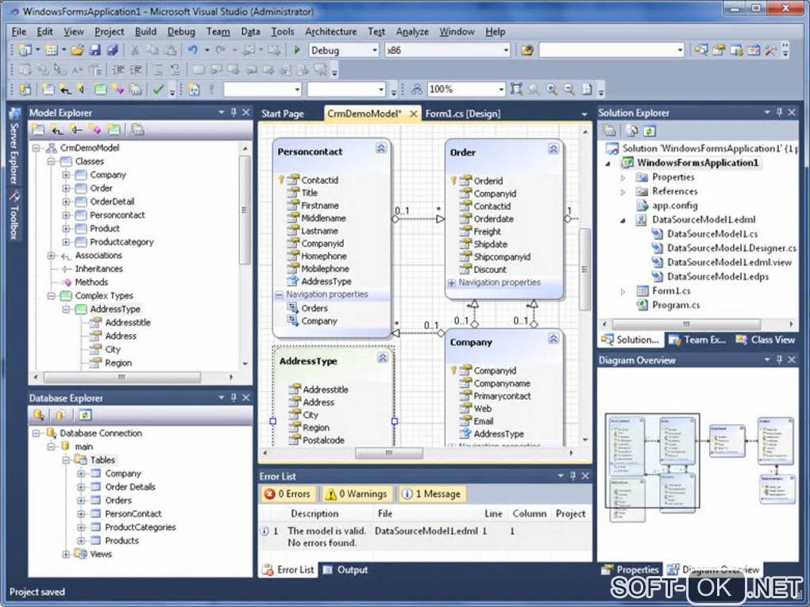
Task: Click the Refresh icon in Solution Explorer
Action: point(650,131)
